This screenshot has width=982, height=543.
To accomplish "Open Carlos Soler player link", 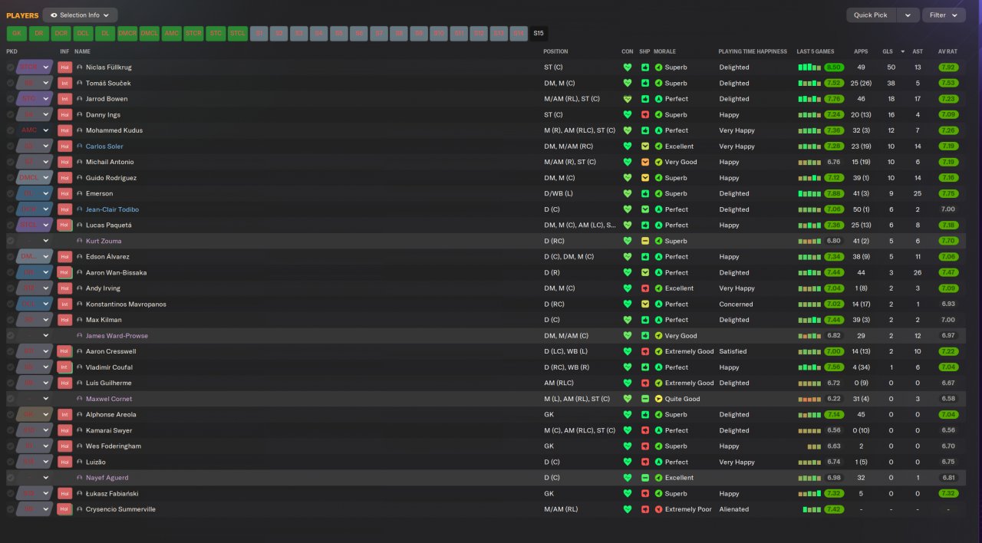I will click(x=104, y=146).
